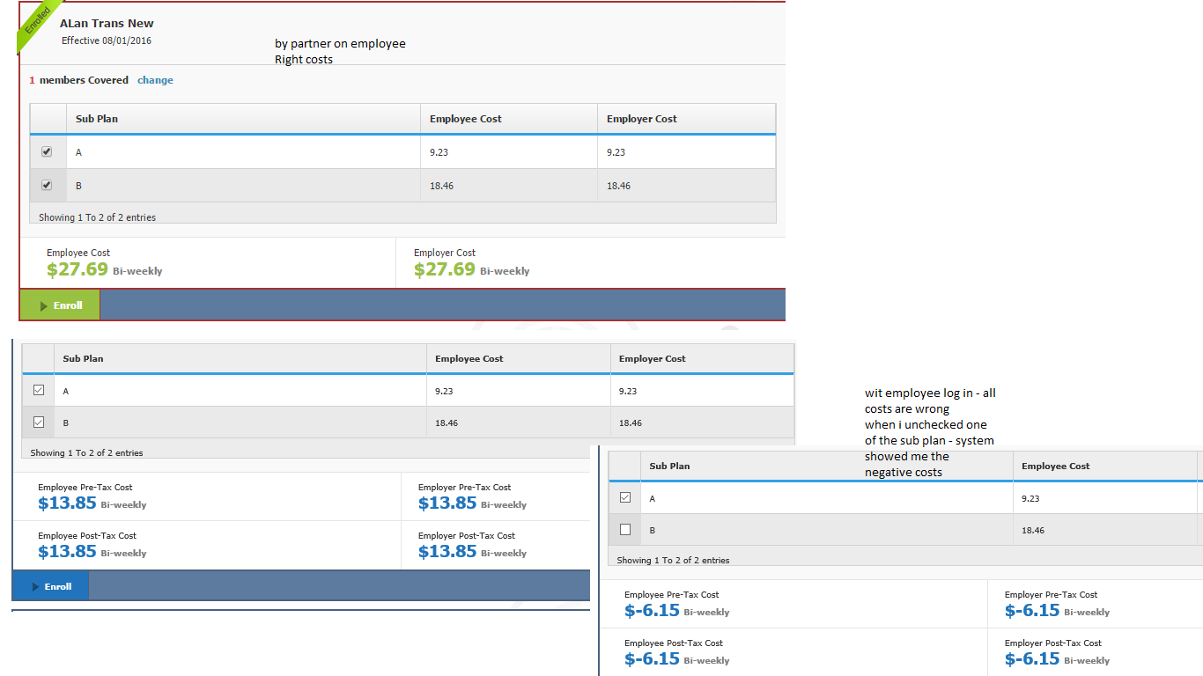Uncheck sub plan B in the ALan Trans New table
Screen dimensions: 1203x676
tap(47, 185)
